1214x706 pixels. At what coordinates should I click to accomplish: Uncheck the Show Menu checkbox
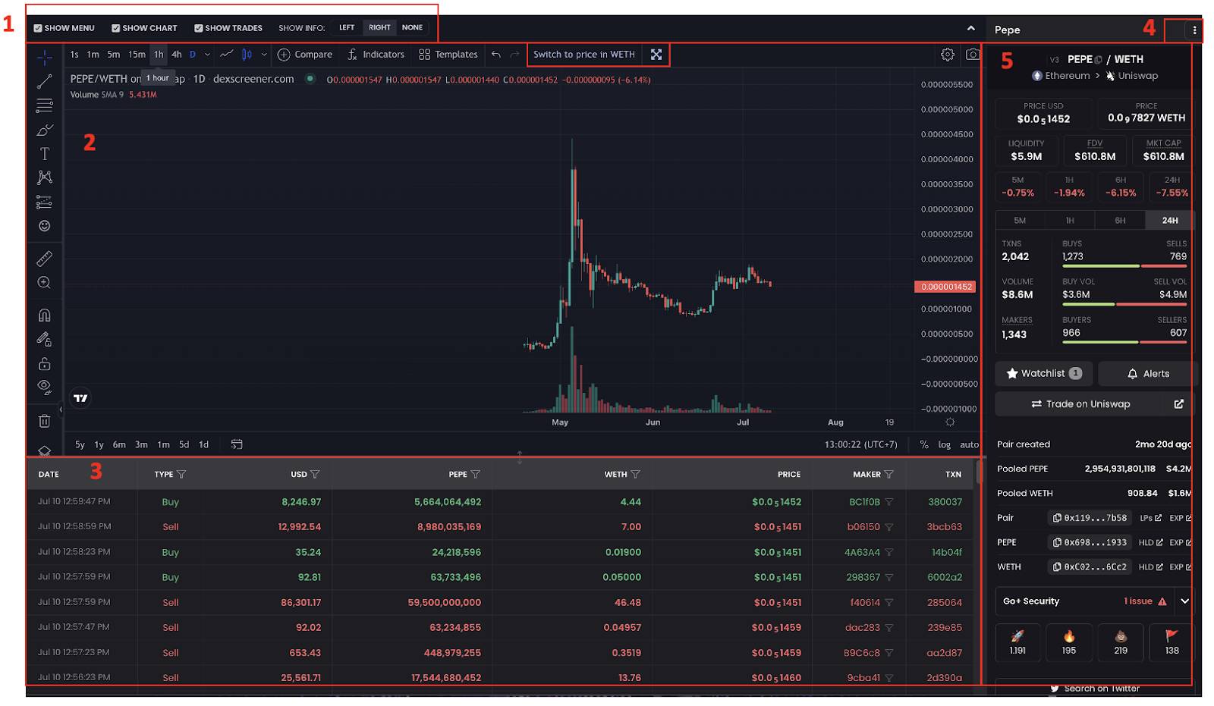[x=38, y=28]
